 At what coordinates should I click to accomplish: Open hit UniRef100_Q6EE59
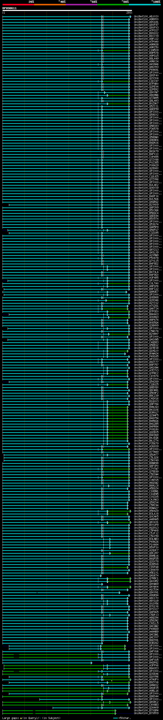pos(146,109)
